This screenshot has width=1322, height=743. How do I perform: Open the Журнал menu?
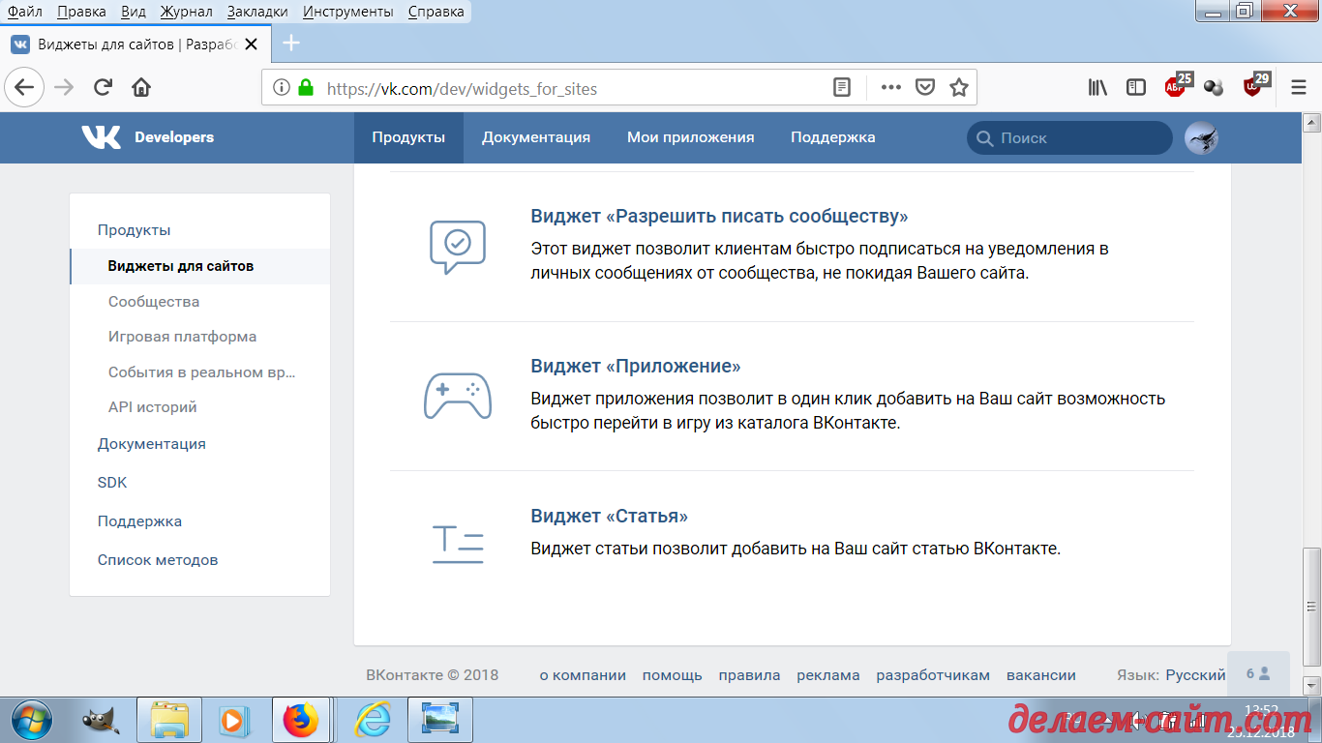tap(188, 12)
